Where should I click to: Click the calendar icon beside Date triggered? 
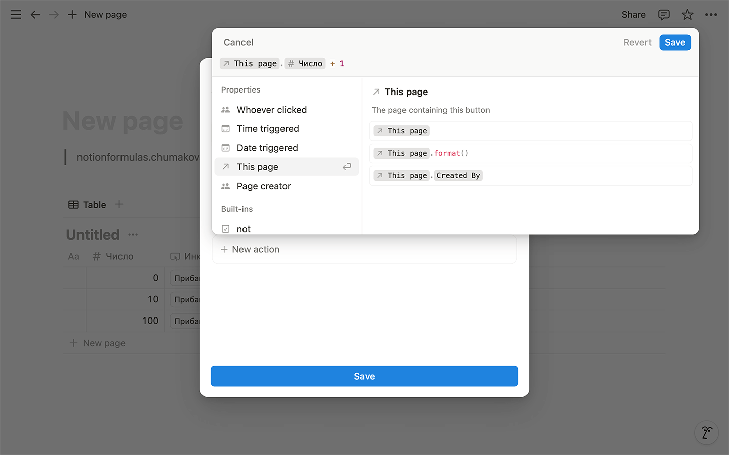tap(226, 148)
